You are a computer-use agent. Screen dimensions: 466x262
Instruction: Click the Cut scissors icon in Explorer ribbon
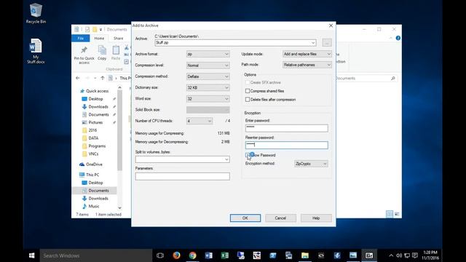point(127,47)
